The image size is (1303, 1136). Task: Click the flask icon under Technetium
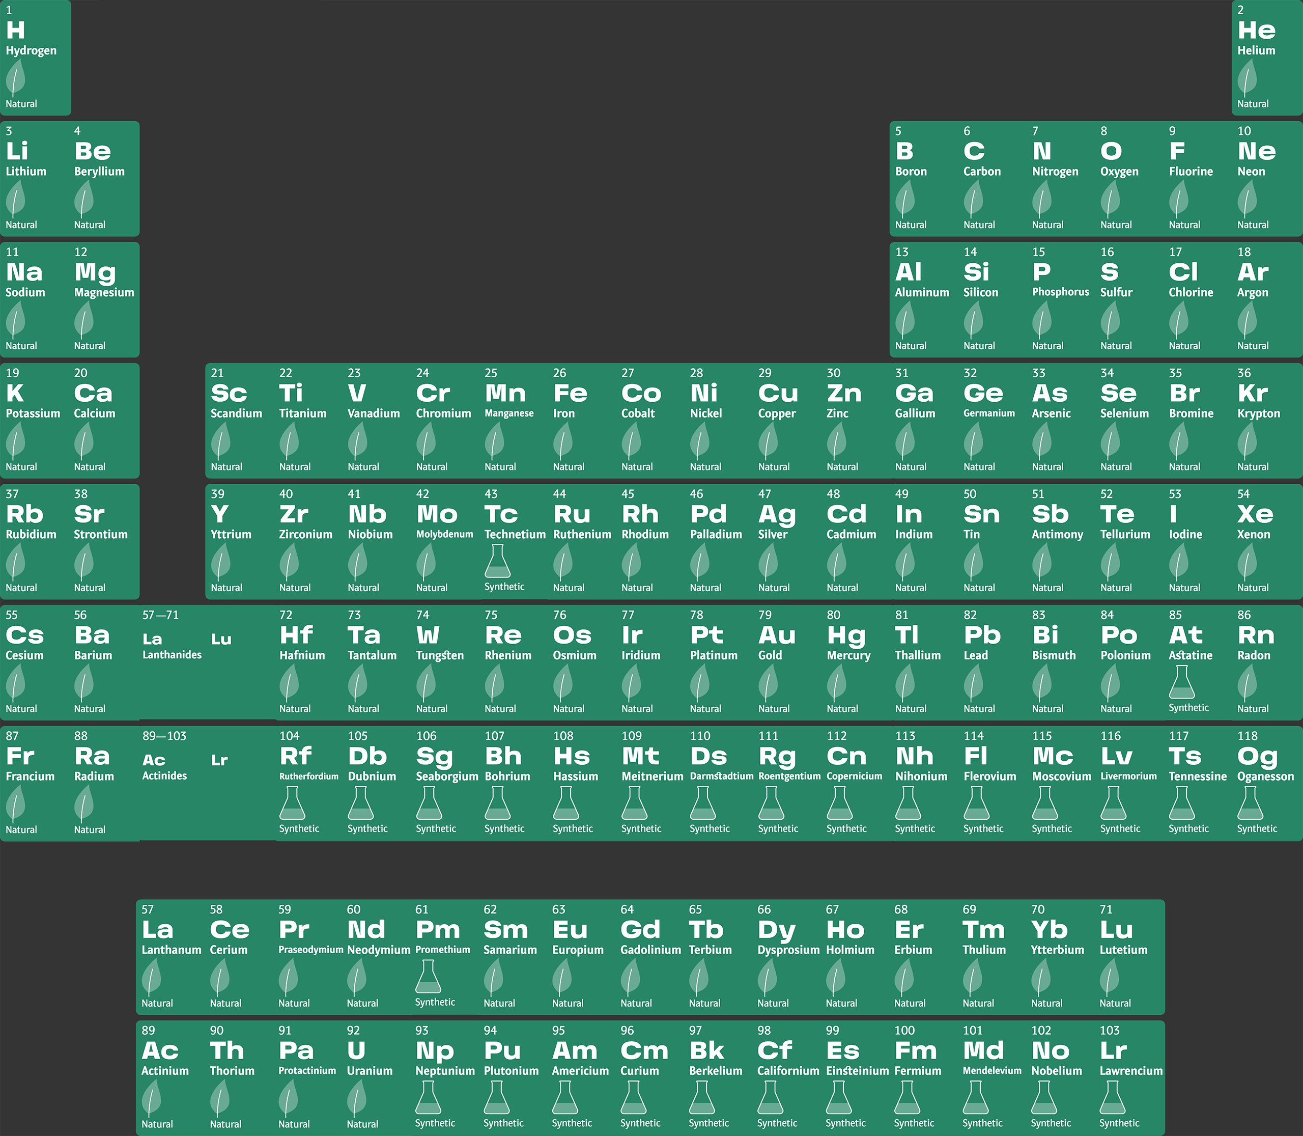(x=497, y=561)
